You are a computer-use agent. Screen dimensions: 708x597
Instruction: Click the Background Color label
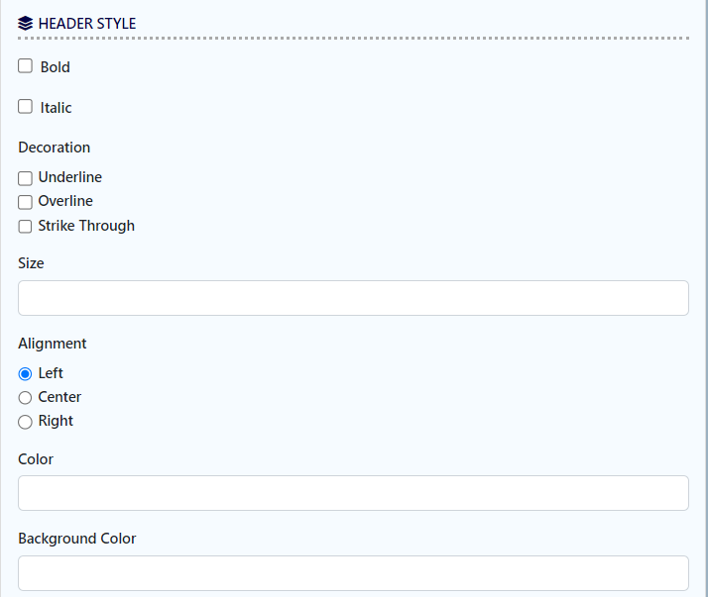pos(76,539)
